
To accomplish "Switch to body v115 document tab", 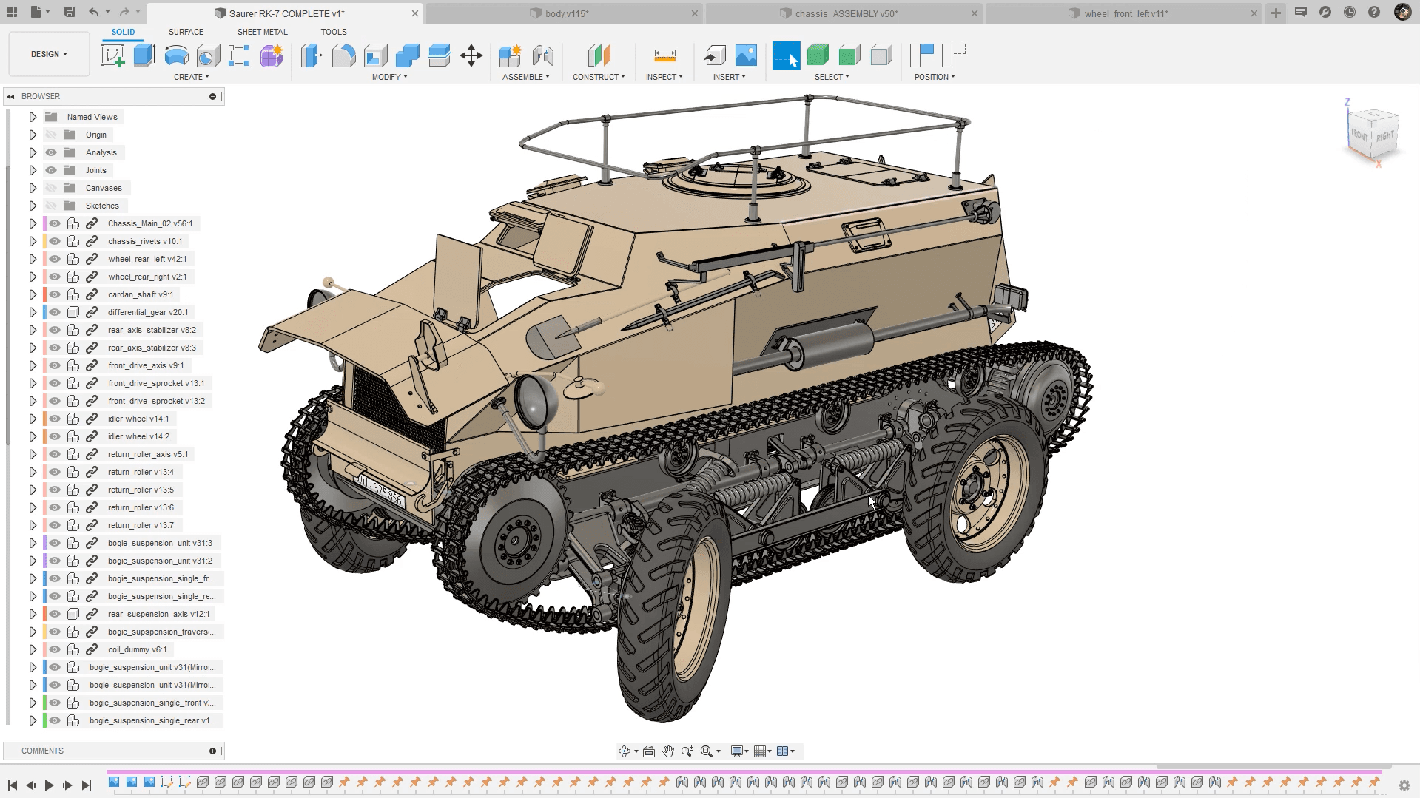I will (x=564, y=13).
